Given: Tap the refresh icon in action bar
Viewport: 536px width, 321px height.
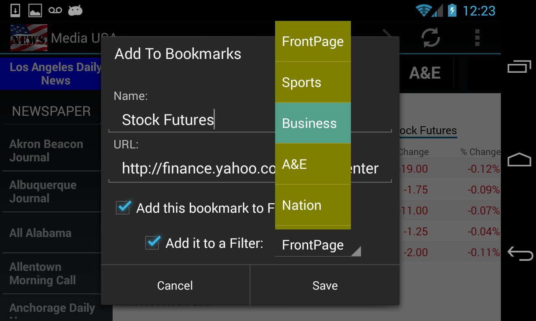Looking at the screenshot, I should (430, 38).
